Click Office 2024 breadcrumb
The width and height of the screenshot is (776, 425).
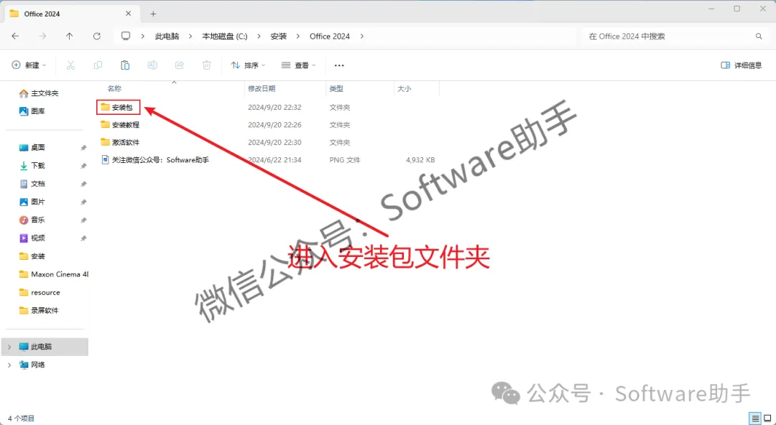pyautogui.click(x=330, y=36)
